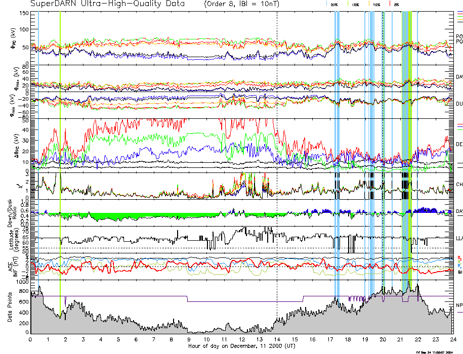Image resolution: width=463 pixels, height=354 pixels.
Task: Click the x-axis hour label '21'
Action: [400, 339]
